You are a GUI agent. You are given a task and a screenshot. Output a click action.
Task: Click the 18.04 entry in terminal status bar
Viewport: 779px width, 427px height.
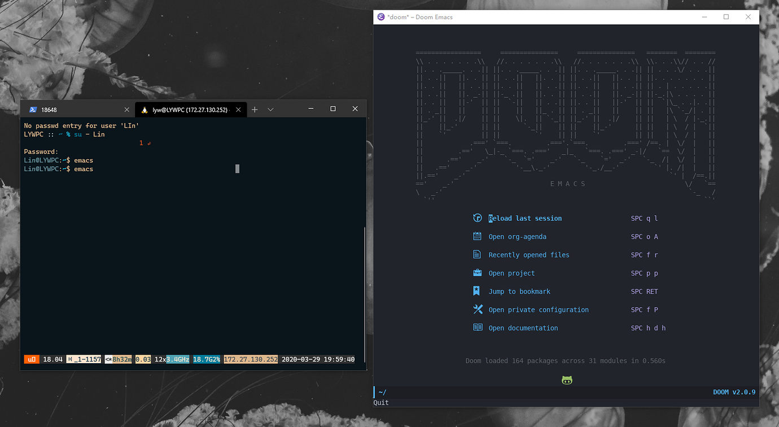point(52,359)
